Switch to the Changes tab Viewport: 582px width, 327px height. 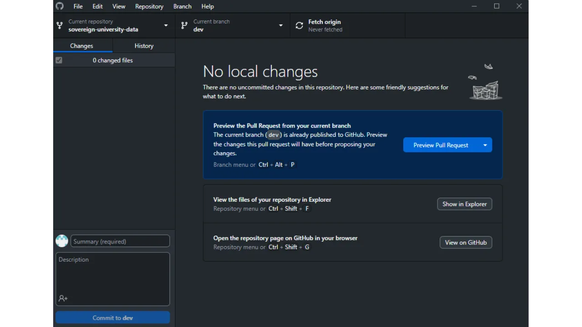click(83, 46)
